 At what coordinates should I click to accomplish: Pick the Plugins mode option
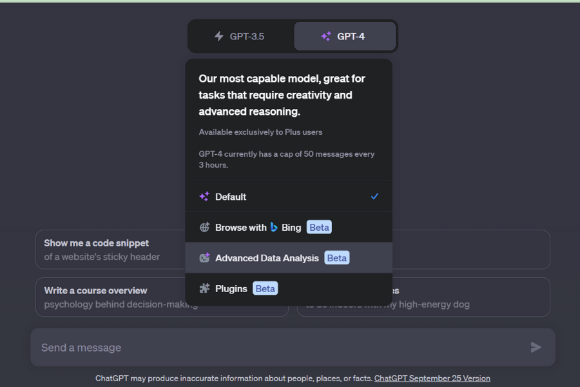[289, 289]
